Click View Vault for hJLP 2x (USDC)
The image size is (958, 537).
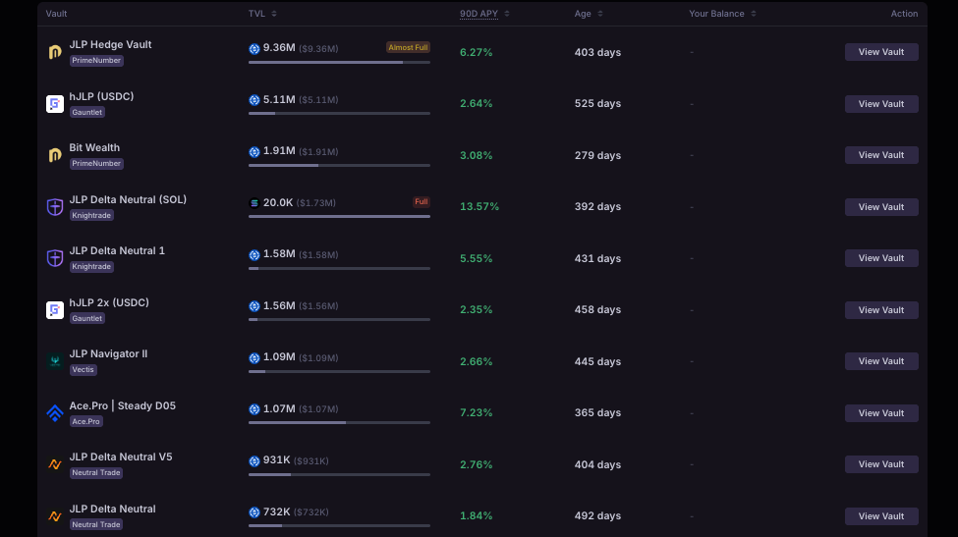(x=881, y=310)
